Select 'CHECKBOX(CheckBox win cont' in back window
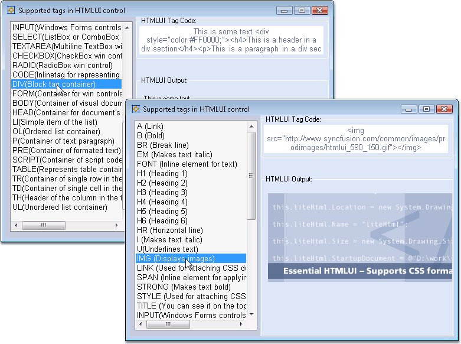This screenshot has width=461, height=344. click(x=67, y=56)
